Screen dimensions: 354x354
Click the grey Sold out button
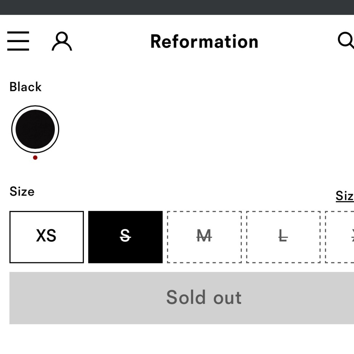tap(182, 298)
